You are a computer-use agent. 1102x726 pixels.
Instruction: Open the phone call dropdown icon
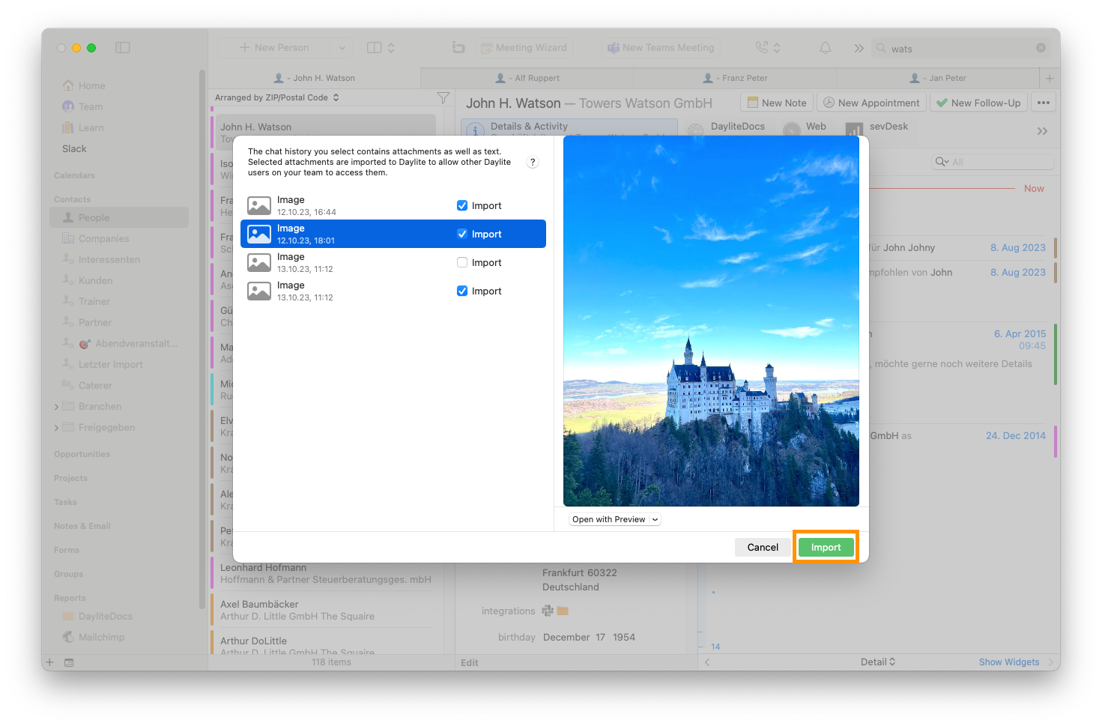[x=768, y=48]
